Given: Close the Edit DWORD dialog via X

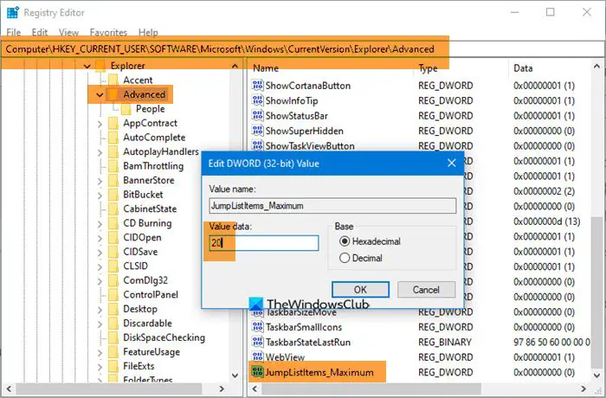Looking at the screenshot, I should pyautogui.click(x=451, y=163).
